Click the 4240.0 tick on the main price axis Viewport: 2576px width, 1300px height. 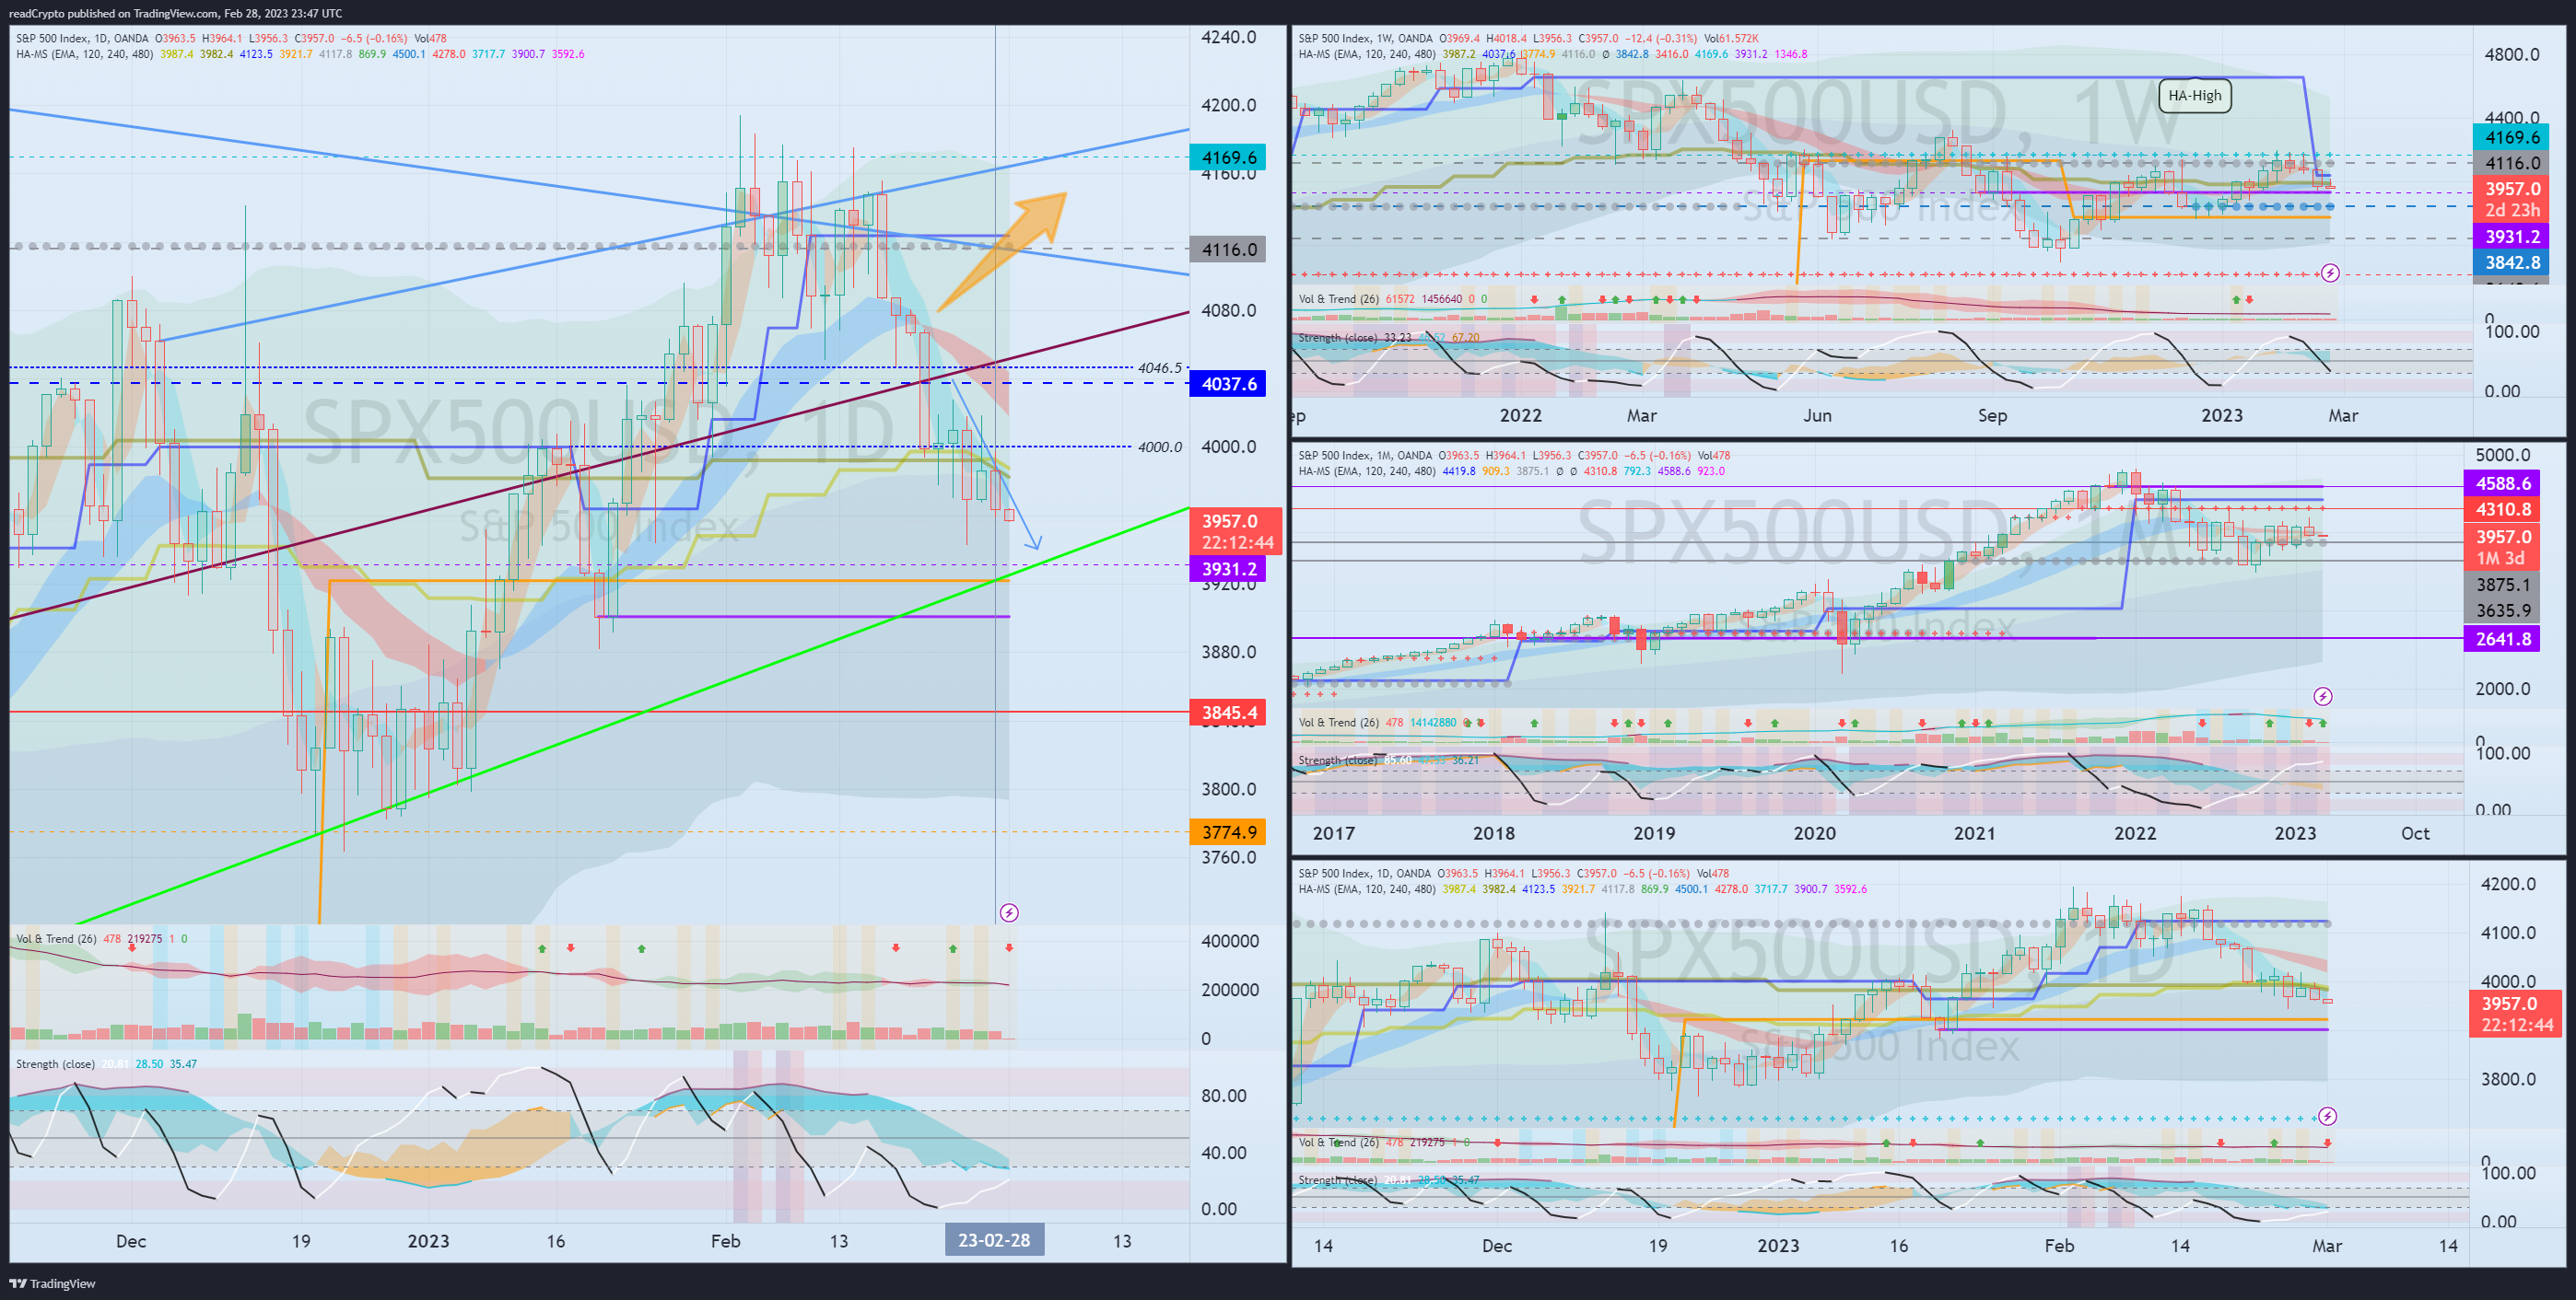(x=1228, y=37)
